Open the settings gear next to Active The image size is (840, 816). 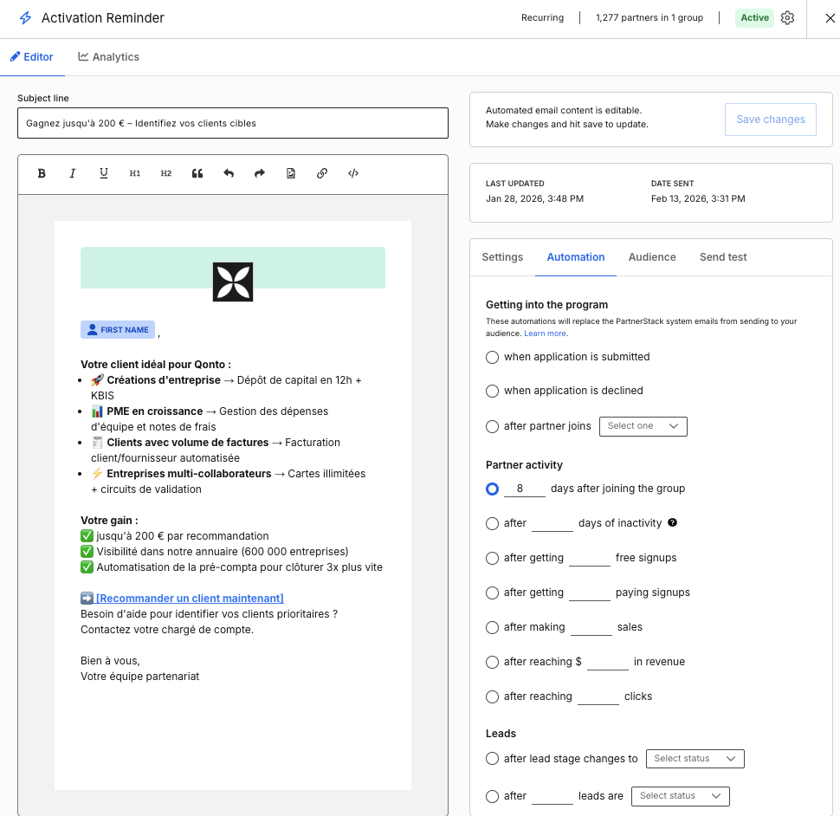click(x=787, y=17)
